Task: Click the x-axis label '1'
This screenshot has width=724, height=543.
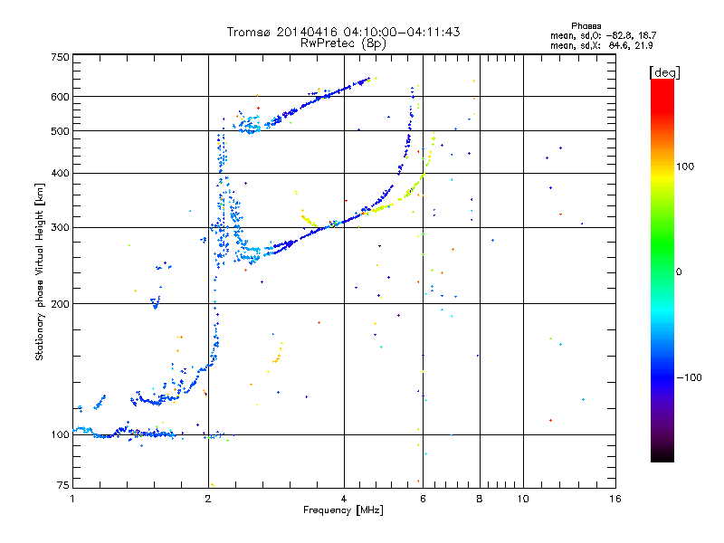Action: [x=72, y=499]
